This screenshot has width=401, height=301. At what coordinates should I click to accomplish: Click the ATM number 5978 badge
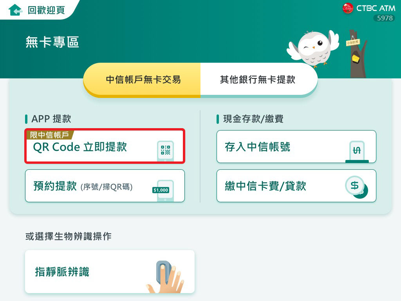coord(385,18)
